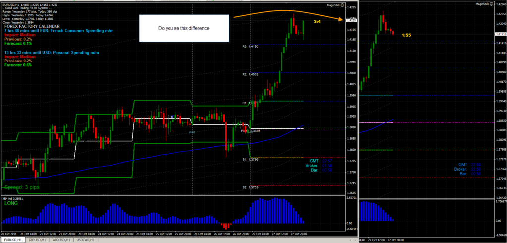Click the MagicStick smiley icon in right chart
This screenshot has width=507, height=243.
pyautogui.click(x=492, y=4)
